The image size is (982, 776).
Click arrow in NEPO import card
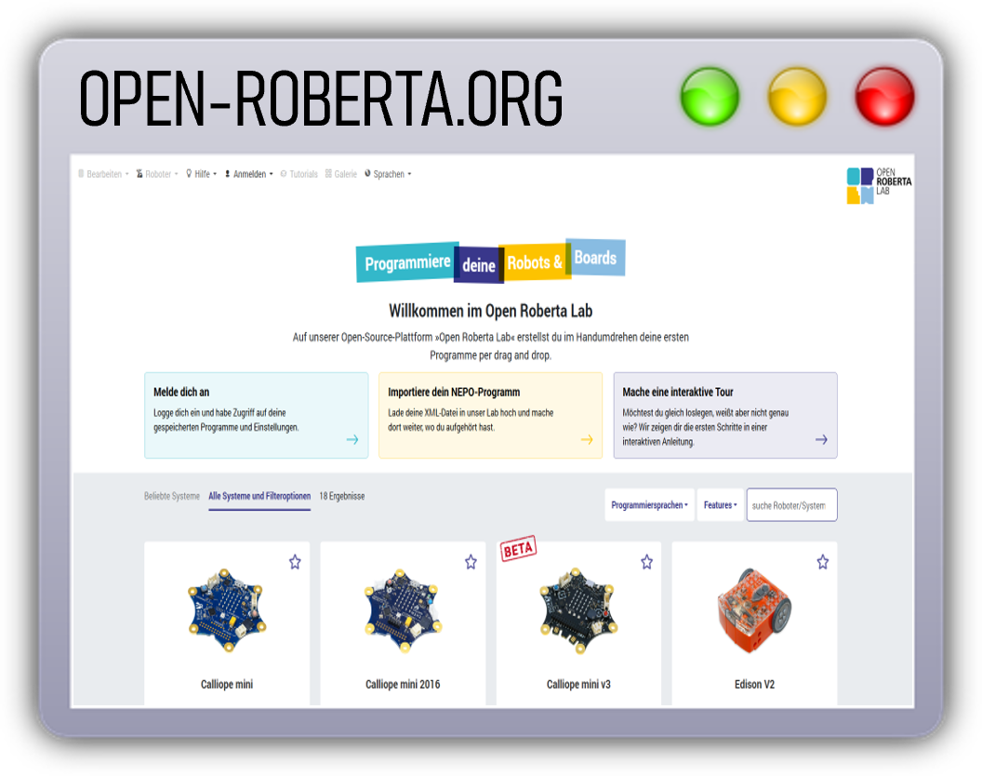586,440
